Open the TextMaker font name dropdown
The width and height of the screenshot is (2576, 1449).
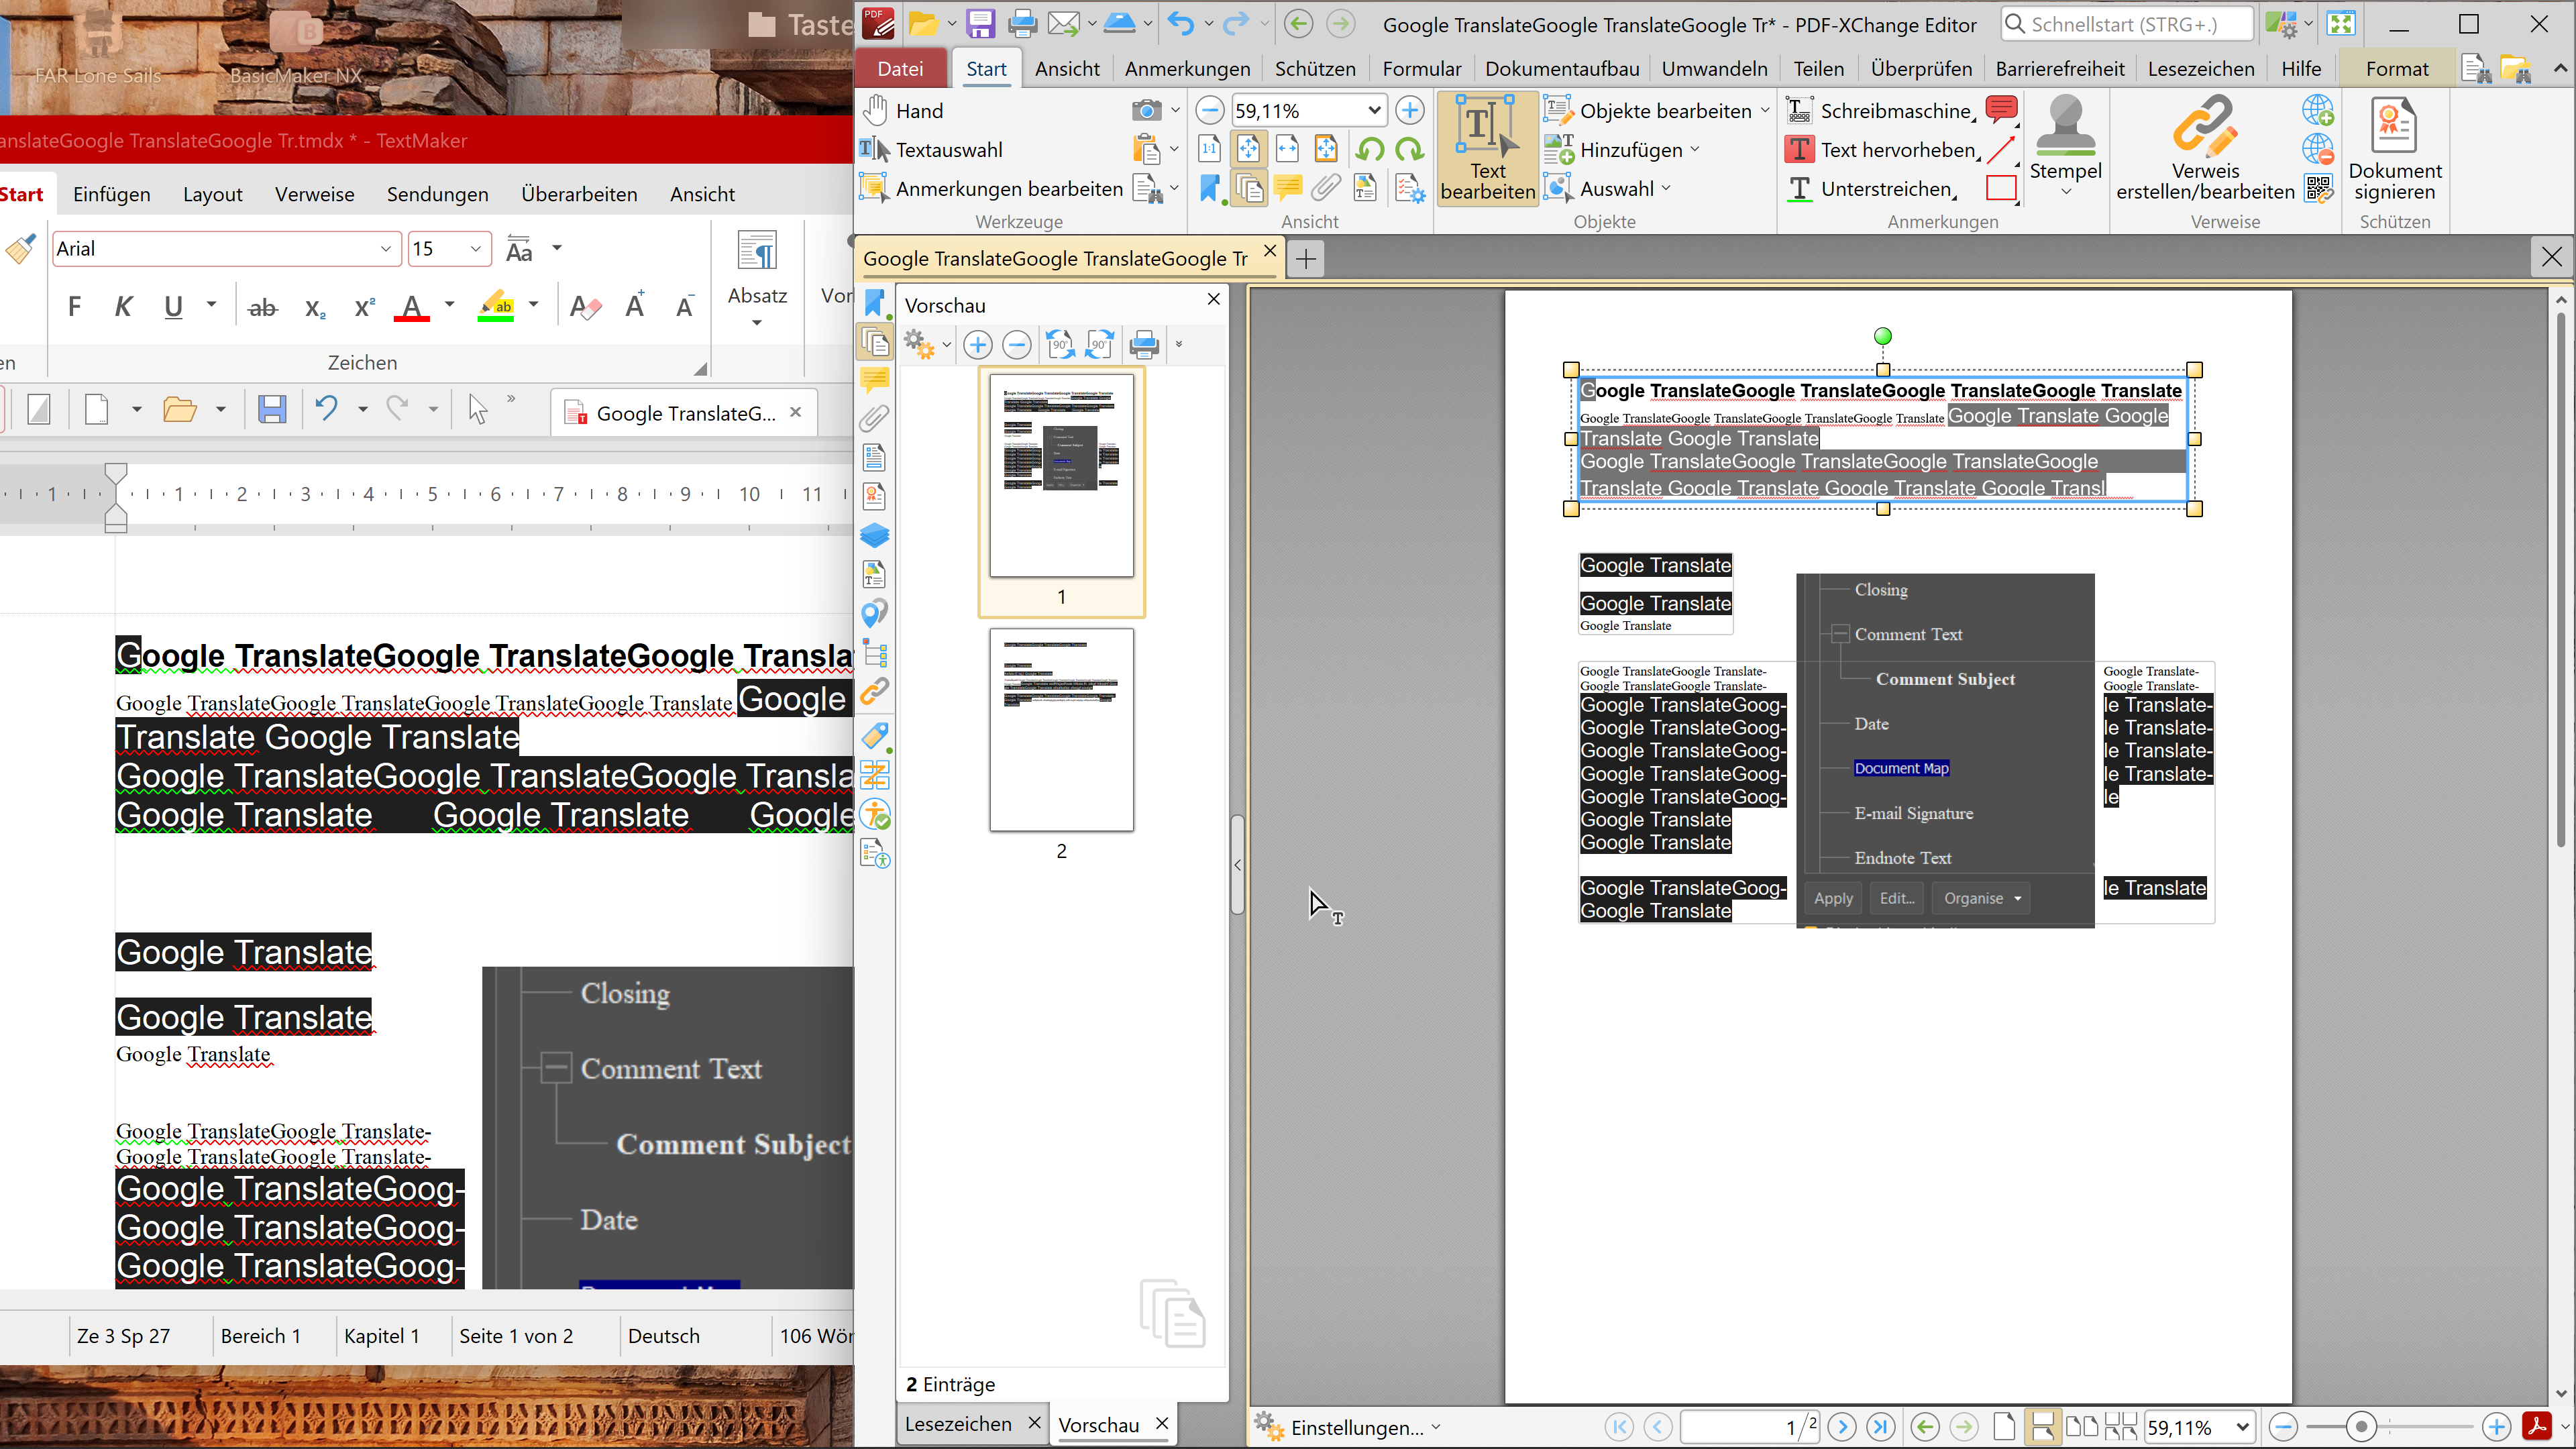click(x=385, y=249)
